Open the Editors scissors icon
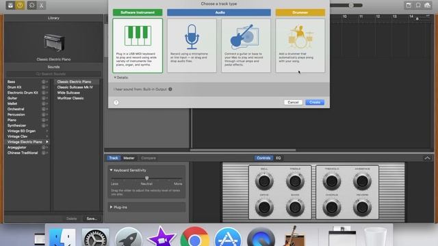Image resolution: width=438 pixels, height=246 pixels. tap(41, 5)
